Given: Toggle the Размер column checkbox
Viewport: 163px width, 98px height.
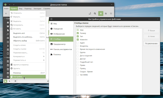Looking at the screenshot, I should point(78,33).
